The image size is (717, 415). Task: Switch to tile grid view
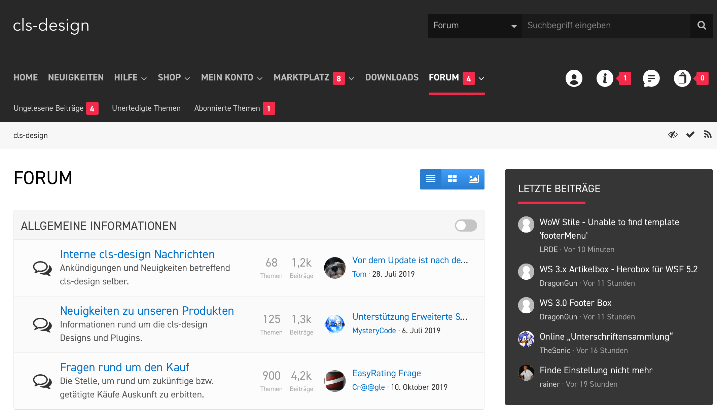coord(452,179)
